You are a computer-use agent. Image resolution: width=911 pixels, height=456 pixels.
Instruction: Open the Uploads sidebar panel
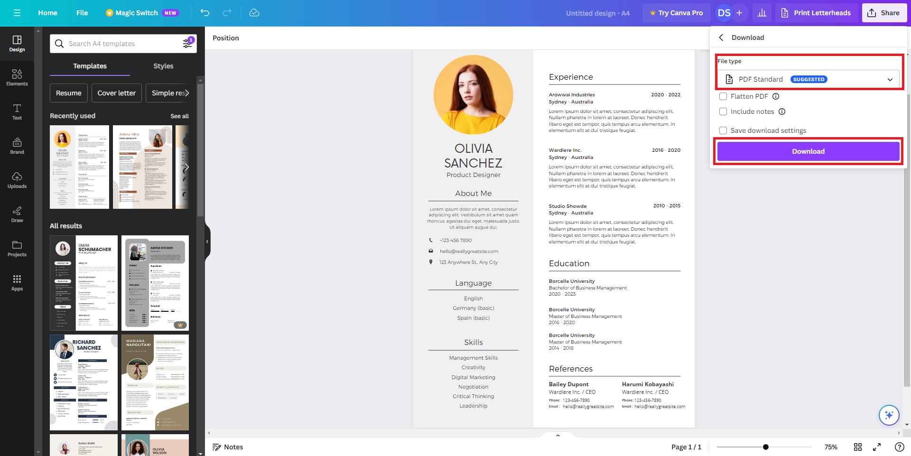click(17, 180)
